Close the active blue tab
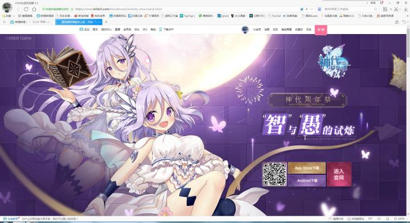410x223 pixels. pos(99,22)
